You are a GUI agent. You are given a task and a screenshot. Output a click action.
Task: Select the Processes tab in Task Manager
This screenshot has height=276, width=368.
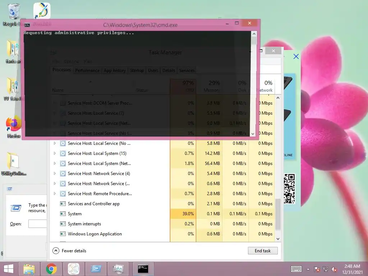click(x=61, y=70)
